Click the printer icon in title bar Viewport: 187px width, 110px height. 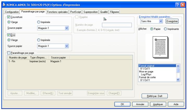coord(4,5)
